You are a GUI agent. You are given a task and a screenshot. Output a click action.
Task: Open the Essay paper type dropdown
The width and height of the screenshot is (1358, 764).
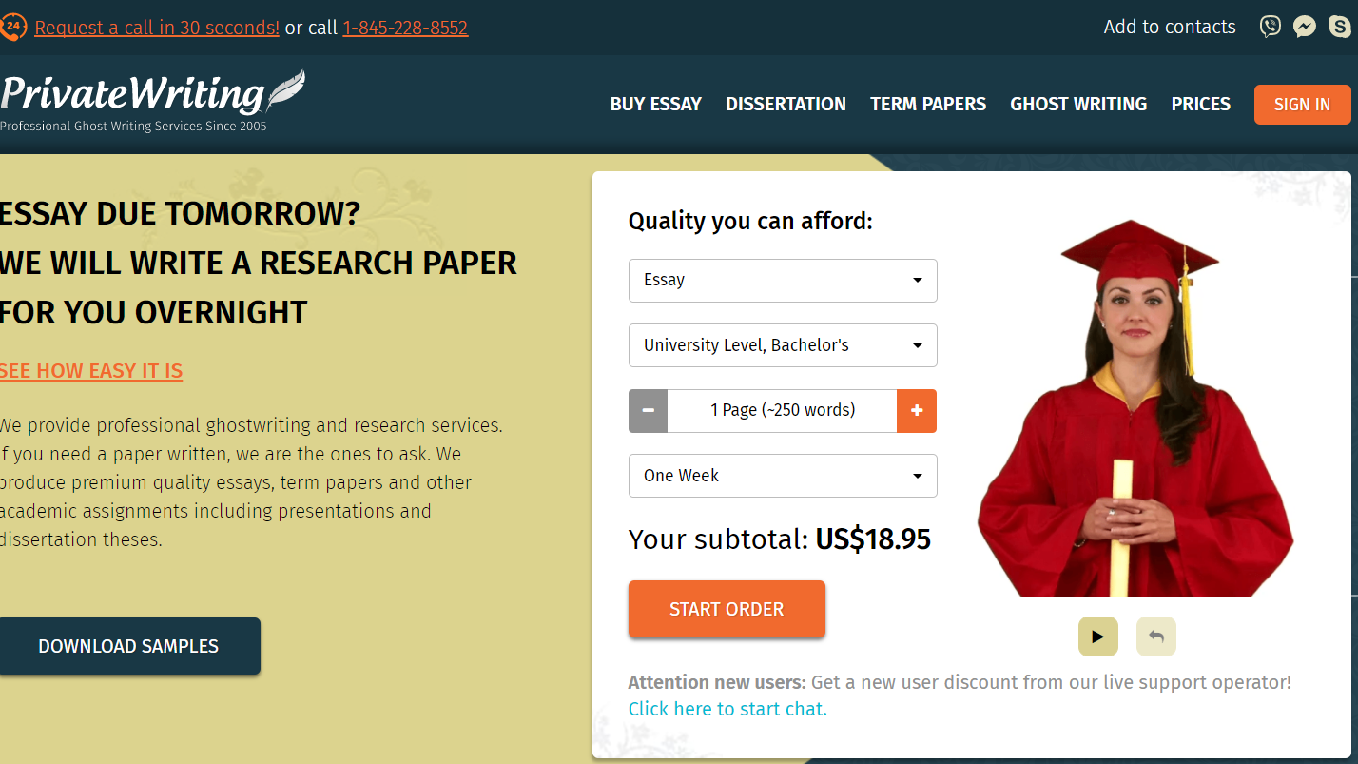[x=783, y=280]
